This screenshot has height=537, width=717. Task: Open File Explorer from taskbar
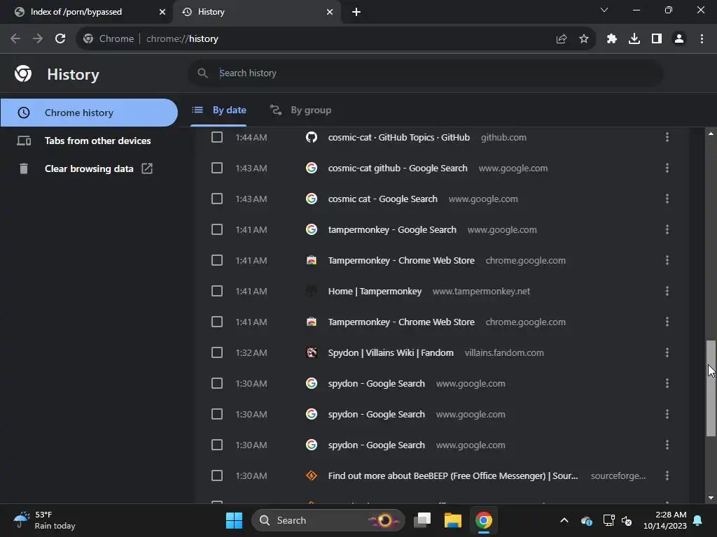pyautogui.click(x=453, y=520)
